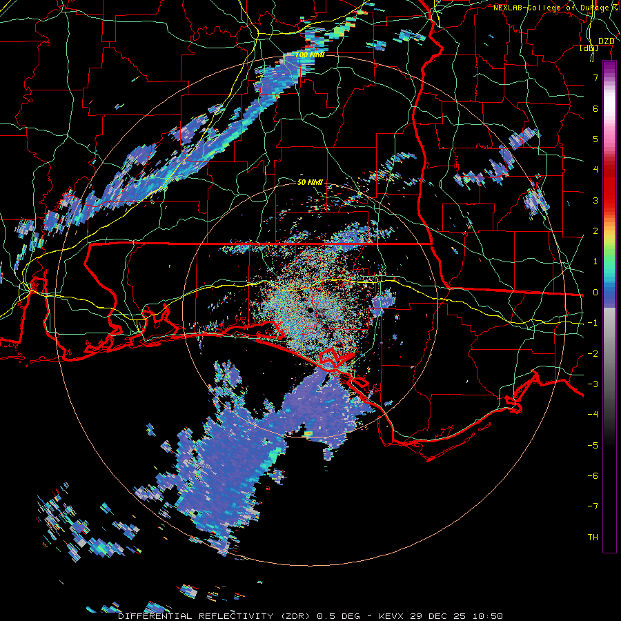
Task: Click the 2 value on color scale
Action: pos(595,231)
